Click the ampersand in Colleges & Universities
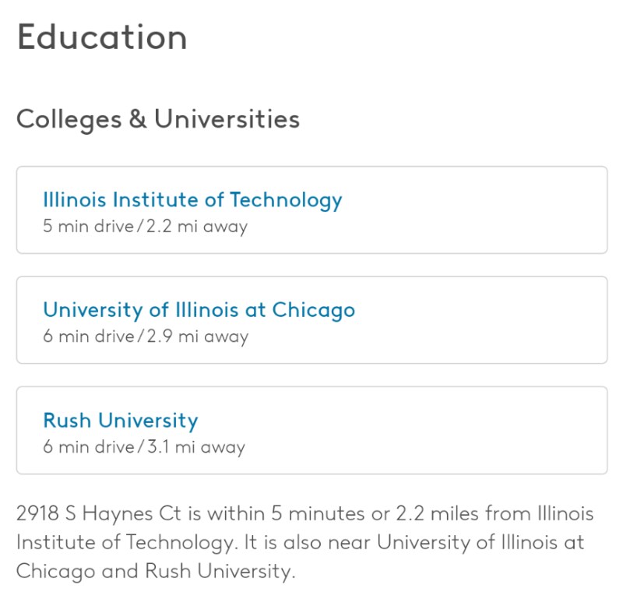623x613 pixels. pos(138,118)
